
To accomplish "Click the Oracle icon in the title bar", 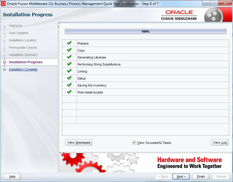I will click(x=3, y=3).
